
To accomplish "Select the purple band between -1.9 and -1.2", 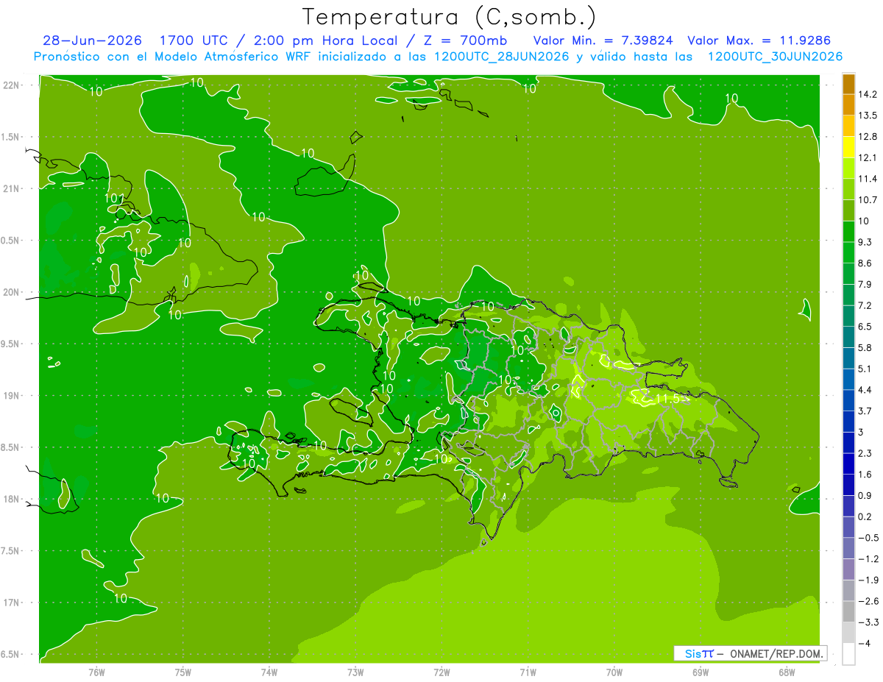I will click(848, 569).
